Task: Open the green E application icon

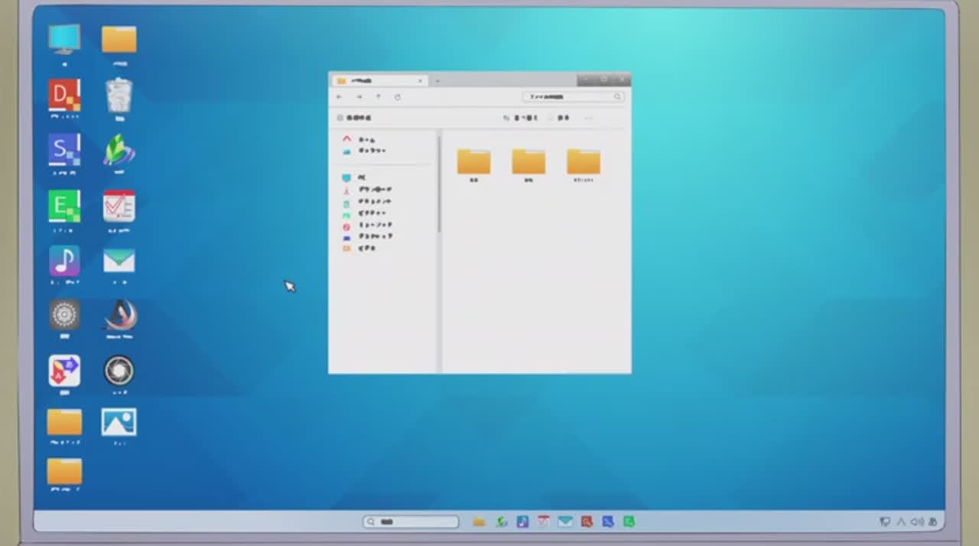Action: (x=64, y=206)
